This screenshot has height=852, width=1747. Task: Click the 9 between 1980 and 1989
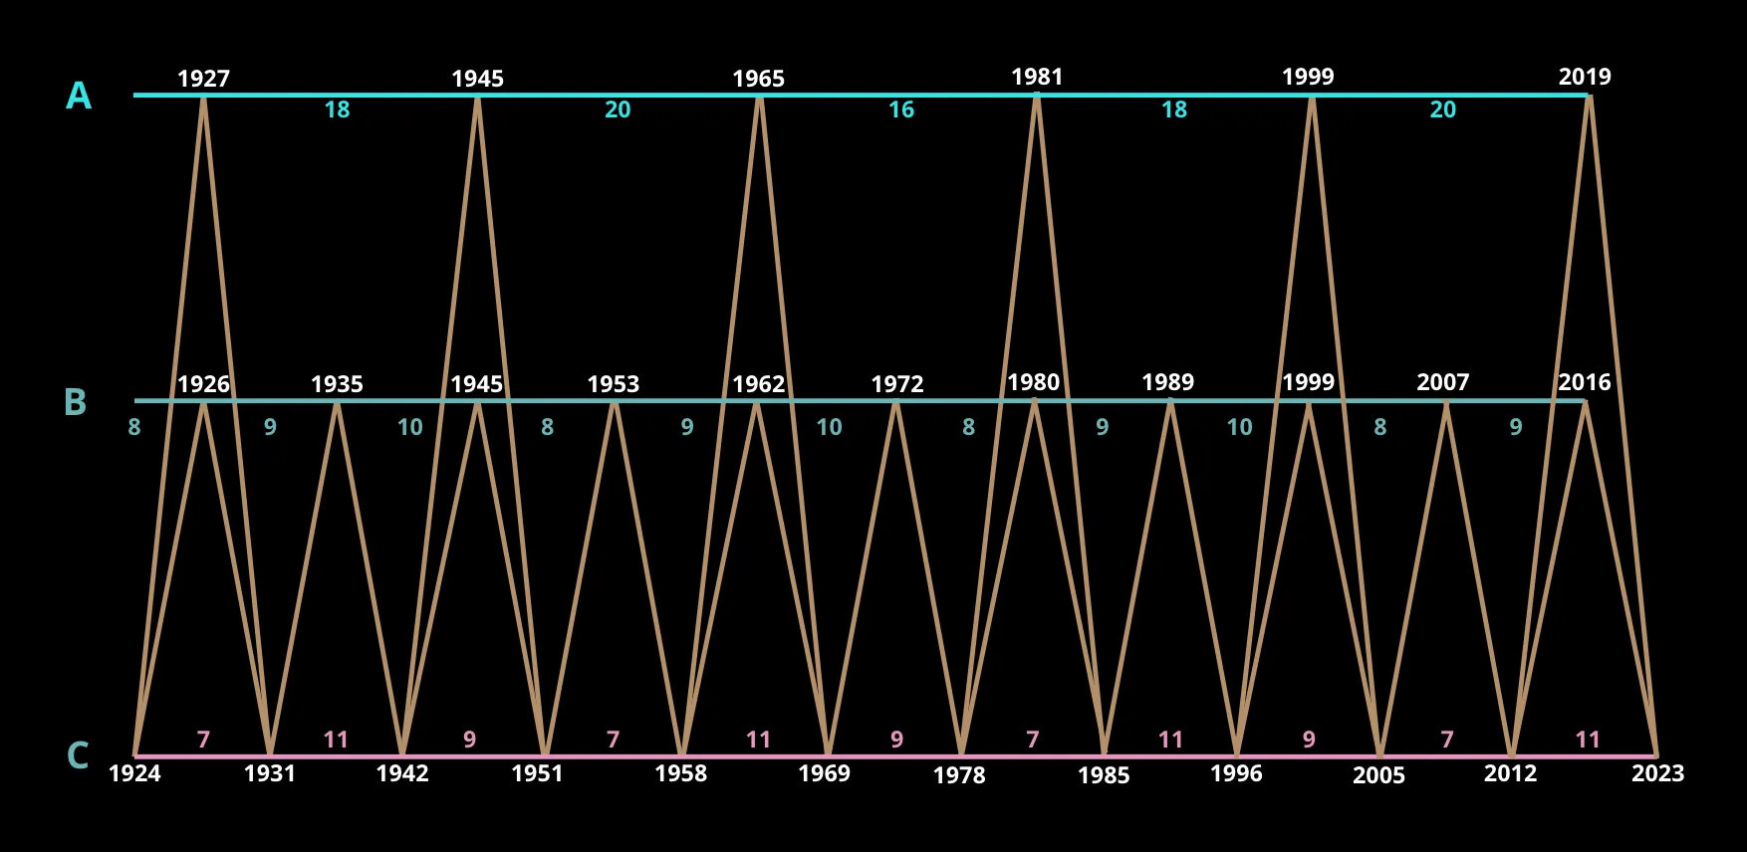point(1103,428)
